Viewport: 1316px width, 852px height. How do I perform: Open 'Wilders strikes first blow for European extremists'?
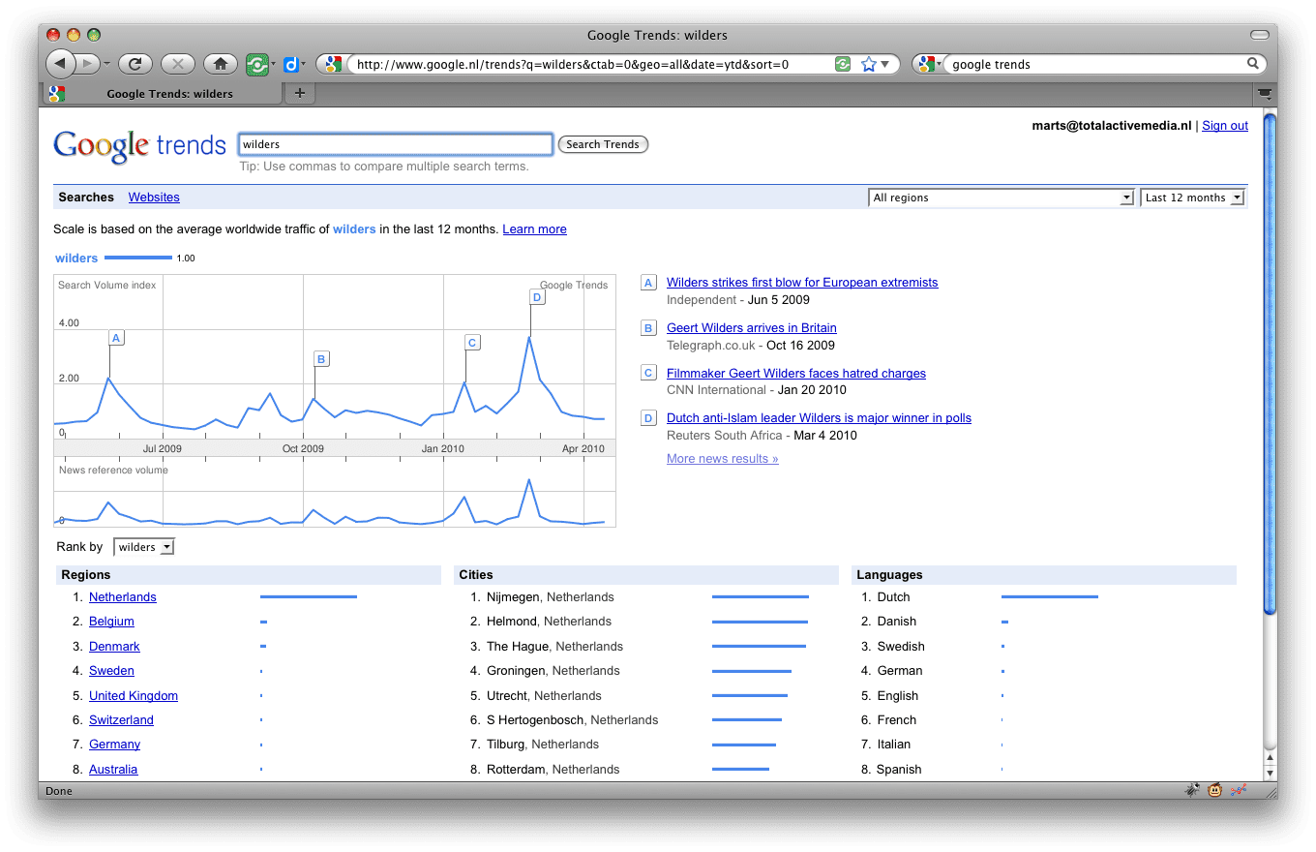click(802, 283)
